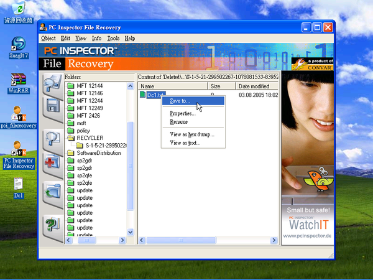This screenshot has width=373, height=280.
Task: Click the title bar application icon
Action: (43, 27)
